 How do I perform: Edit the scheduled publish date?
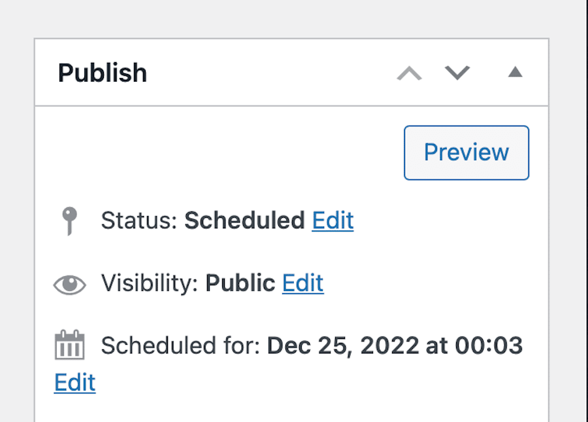click(x=74, y=383)
